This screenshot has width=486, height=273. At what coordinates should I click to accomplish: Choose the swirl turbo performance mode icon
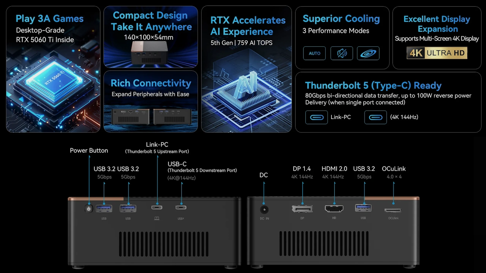tap(368, 53)
